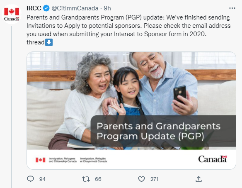Click the Canada wordmark in the image

coord(213,159)
